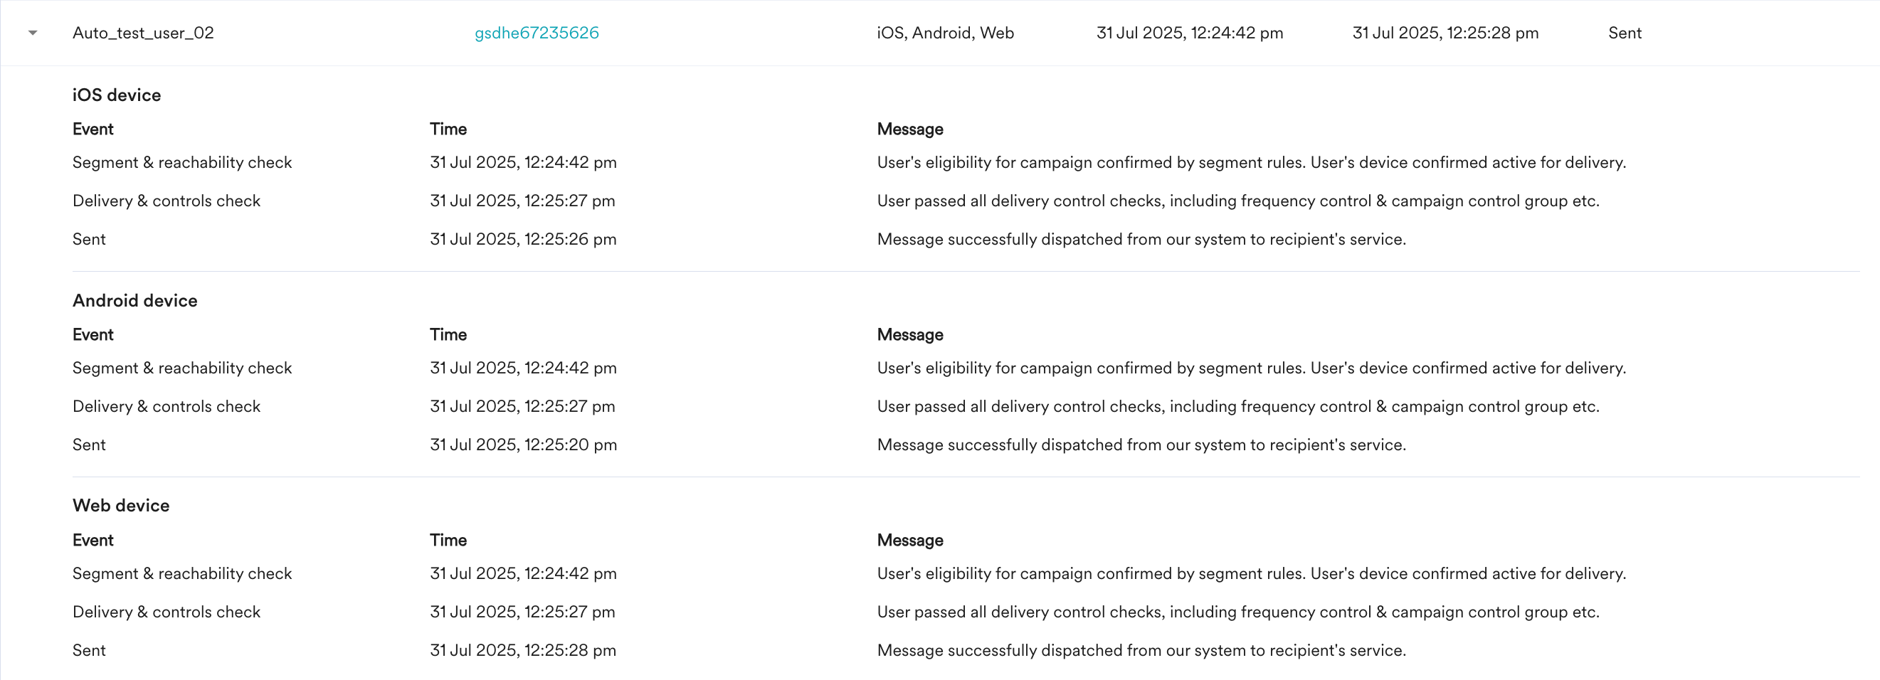
Task: Click the Time column header under Android device
Action: pyautogui.click(x=448, y=335)
